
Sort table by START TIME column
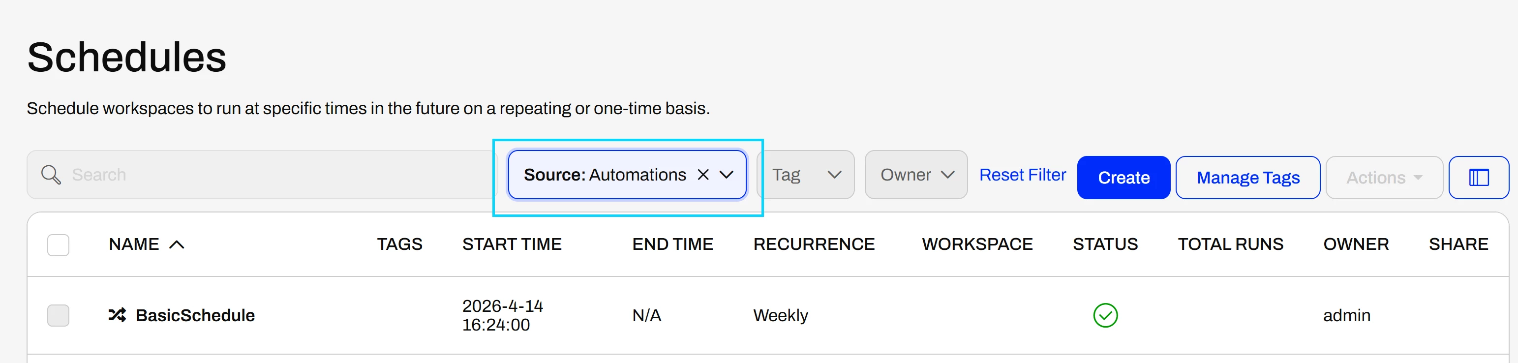(x=512, y=244)
